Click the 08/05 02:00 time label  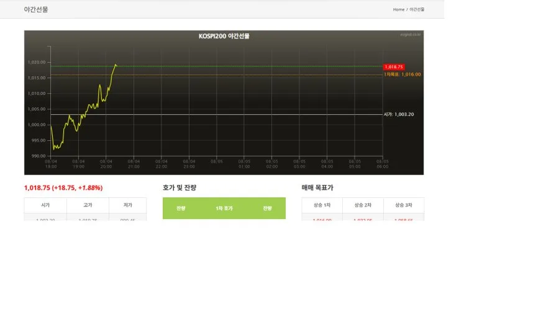pyautogui.click(x=271, y=164)
